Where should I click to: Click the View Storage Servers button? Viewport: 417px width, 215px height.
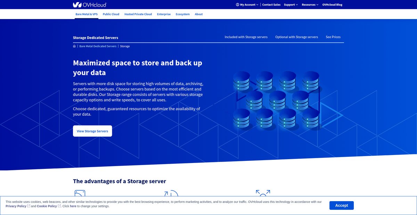click(92, 131)
